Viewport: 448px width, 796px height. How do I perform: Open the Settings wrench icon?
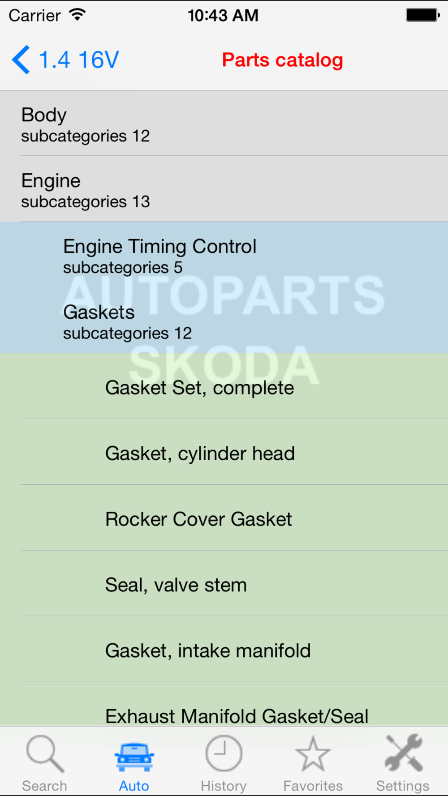pyautogui.click(x=403, y=753)
